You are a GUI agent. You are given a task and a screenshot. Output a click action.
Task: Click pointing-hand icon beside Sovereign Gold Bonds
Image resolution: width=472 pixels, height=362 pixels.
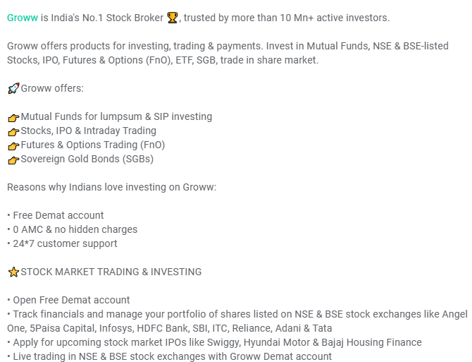pos(13,159)
